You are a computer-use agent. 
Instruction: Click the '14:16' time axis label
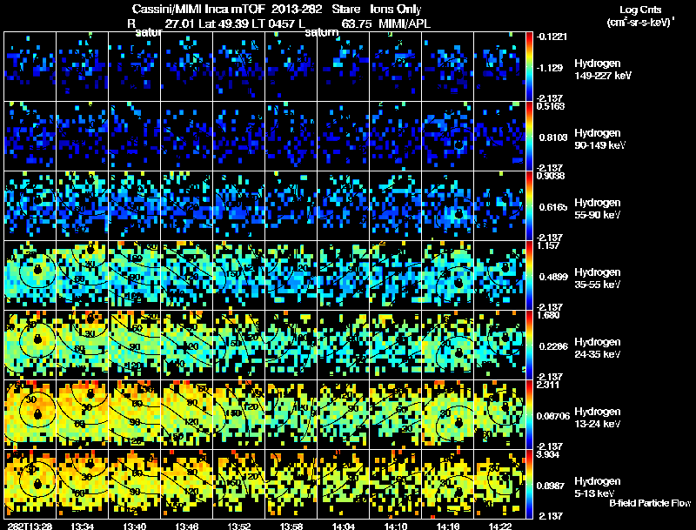(x=448, y=526)
